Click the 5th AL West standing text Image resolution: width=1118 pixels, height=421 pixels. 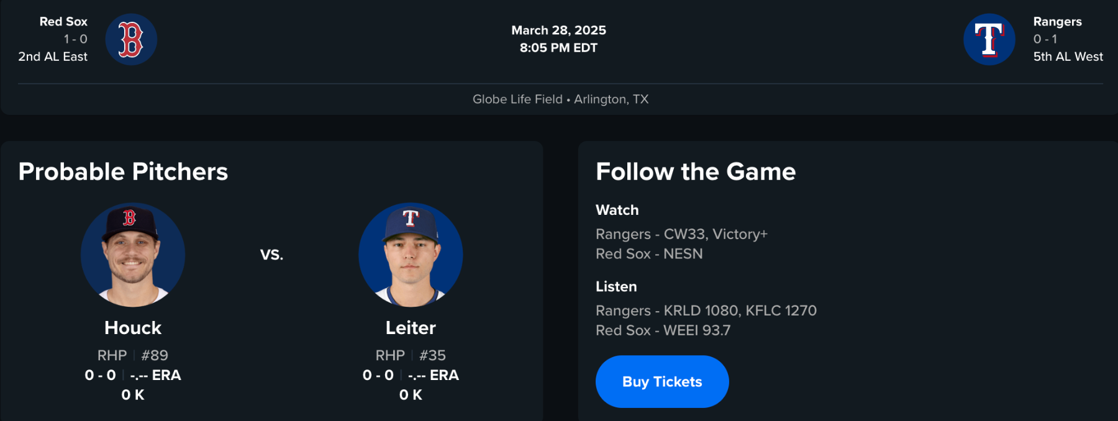[1068, 57]
